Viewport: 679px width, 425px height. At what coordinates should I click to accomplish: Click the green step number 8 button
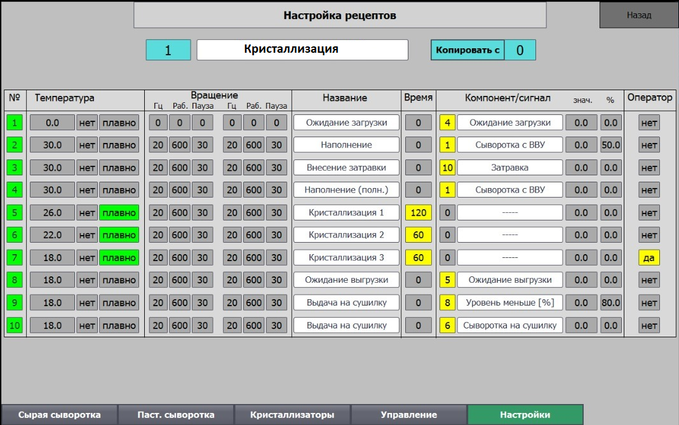click(x=15, y=280)
